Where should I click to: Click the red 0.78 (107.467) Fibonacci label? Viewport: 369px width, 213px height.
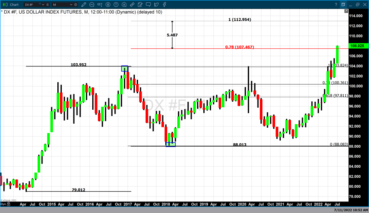click(239, 47)
